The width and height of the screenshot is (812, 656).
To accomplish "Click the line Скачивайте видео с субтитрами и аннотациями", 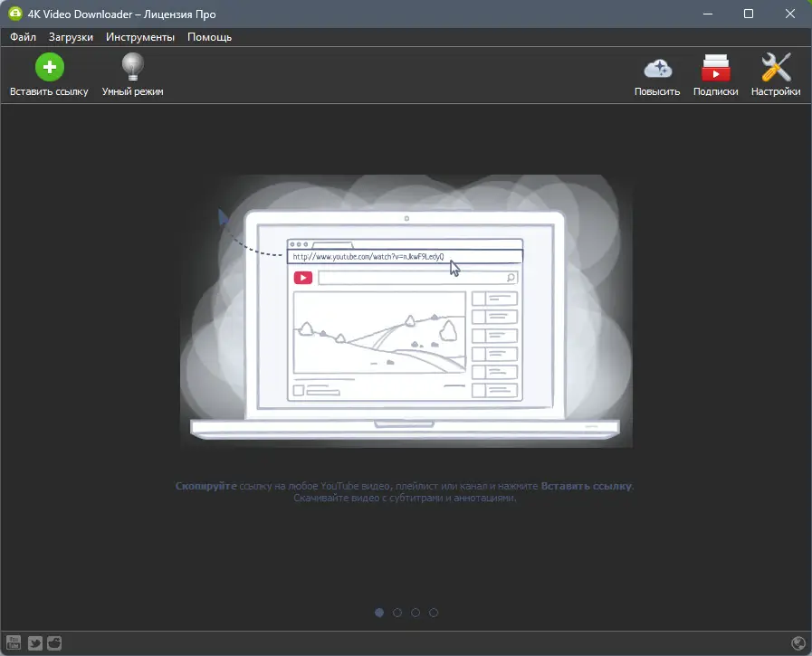I will (x=405, y=498).
